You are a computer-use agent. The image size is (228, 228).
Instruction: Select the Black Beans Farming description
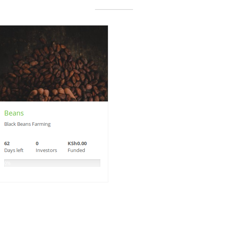[x=27, y=124]
